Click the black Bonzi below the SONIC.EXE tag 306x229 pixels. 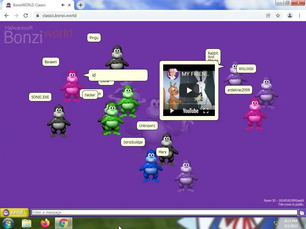click(x=59, y=121)
